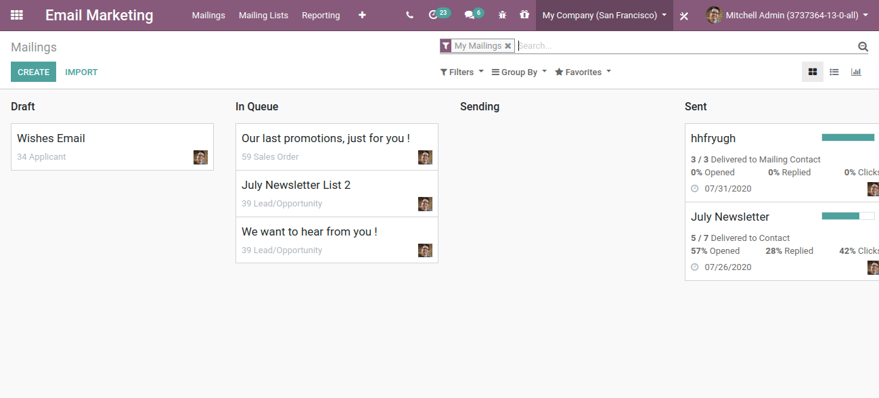This screenshot has width=879, height=398.
Task: Click 28% Replied statistic
Action: tap(789, 251)
